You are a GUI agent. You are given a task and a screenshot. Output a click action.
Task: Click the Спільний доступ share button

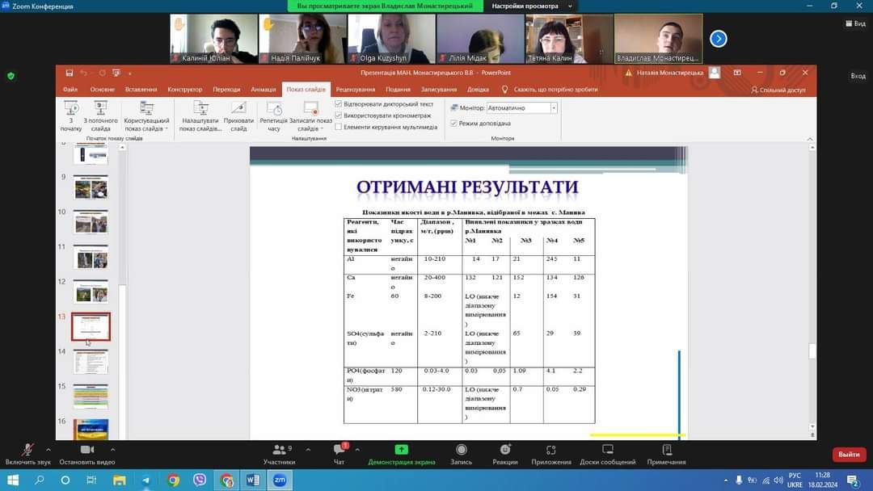tap(778, 90)
